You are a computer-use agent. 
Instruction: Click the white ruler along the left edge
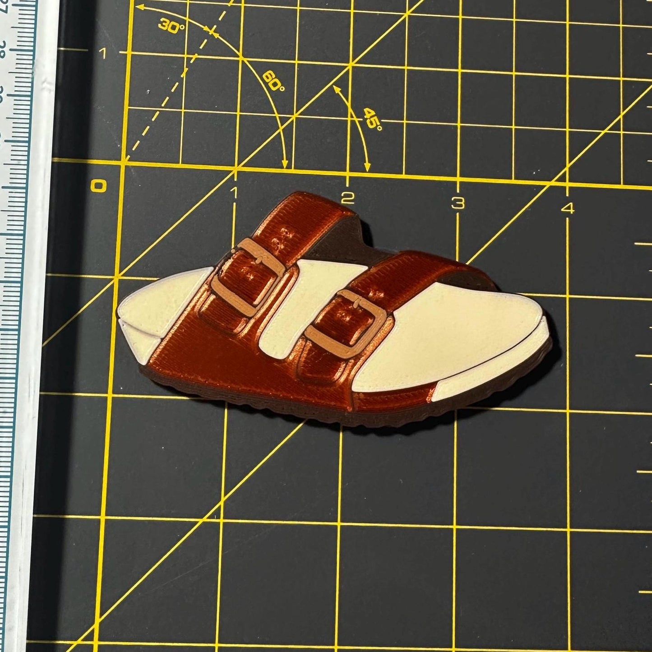click(x=18, y=316)
